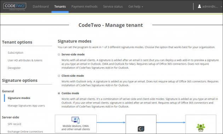Click the Signature options heading
Screen dimensions: 223x134
tap(19, 80)
